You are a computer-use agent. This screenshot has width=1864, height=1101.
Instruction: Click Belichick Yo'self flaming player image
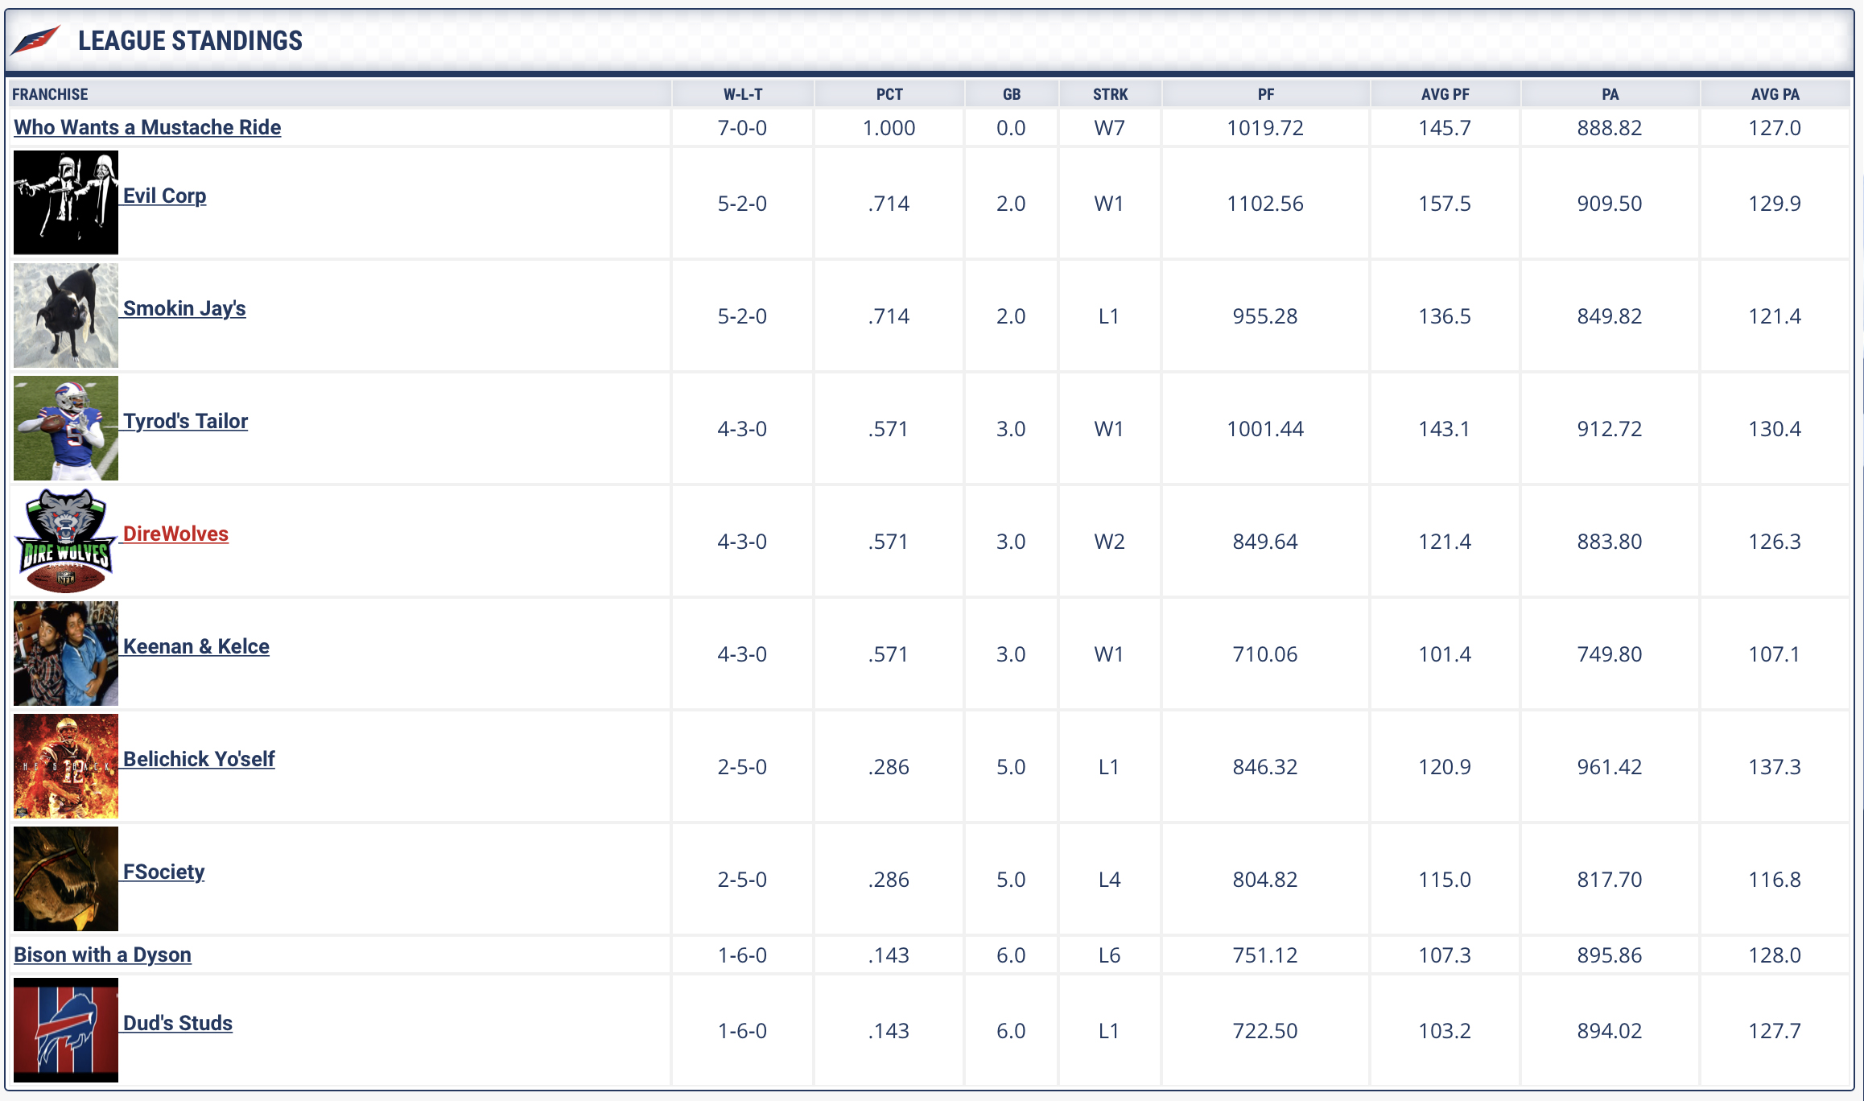pos(66,766)
